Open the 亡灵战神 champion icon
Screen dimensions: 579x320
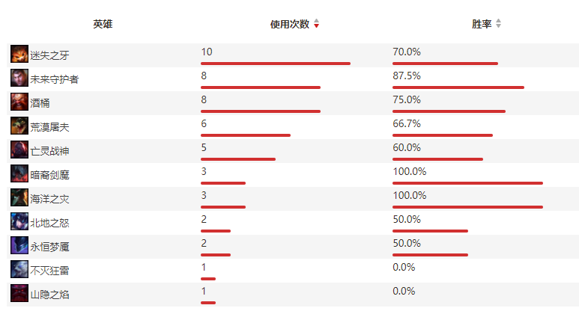(19, 150)
